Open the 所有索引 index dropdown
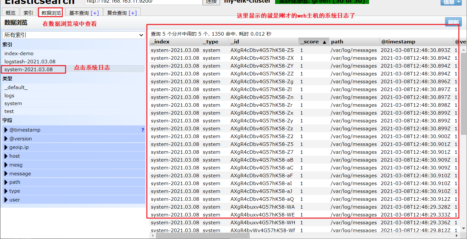467x239 pixels. [73, 35]
